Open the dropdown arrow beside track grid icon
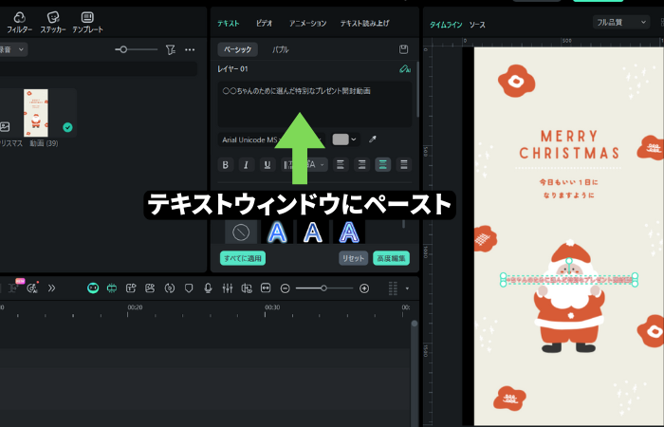Screen dimensions: 664x427 click(407, 288)
